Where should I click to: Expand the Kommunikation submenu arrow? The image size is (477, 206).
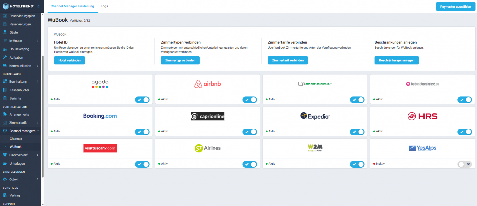(x=37, y=66)
